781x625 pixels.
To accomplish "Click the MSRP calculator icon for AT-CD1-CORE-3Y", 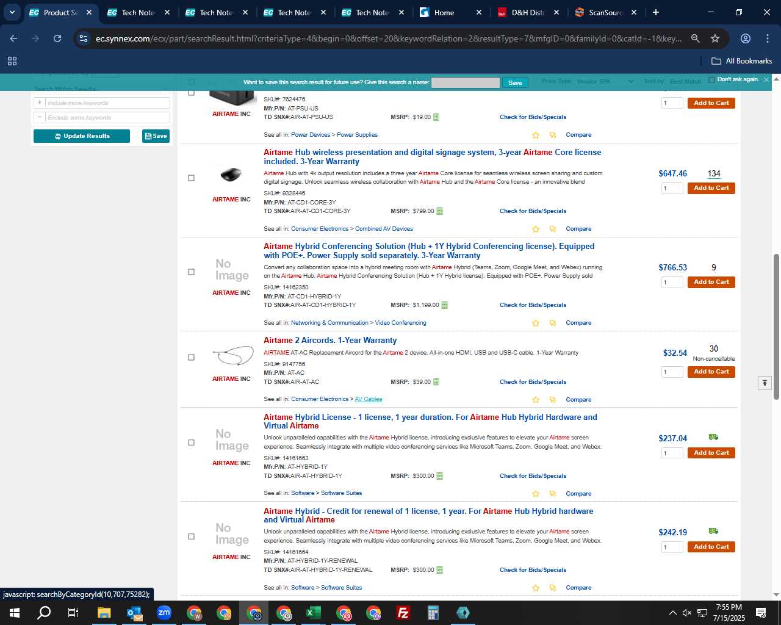I will pos(439,211).
